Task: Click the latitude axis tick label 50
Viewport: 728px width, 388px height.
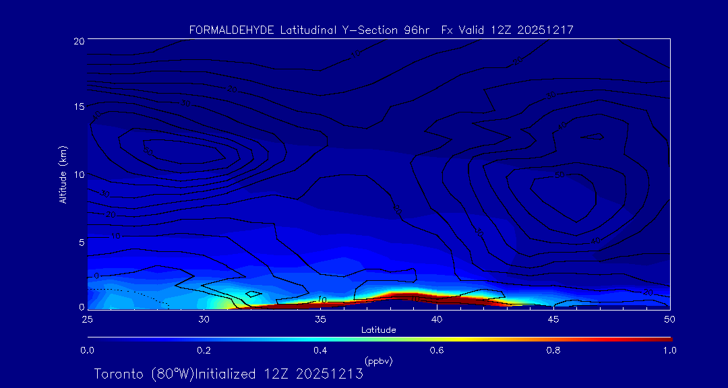Action: (669, 319)
